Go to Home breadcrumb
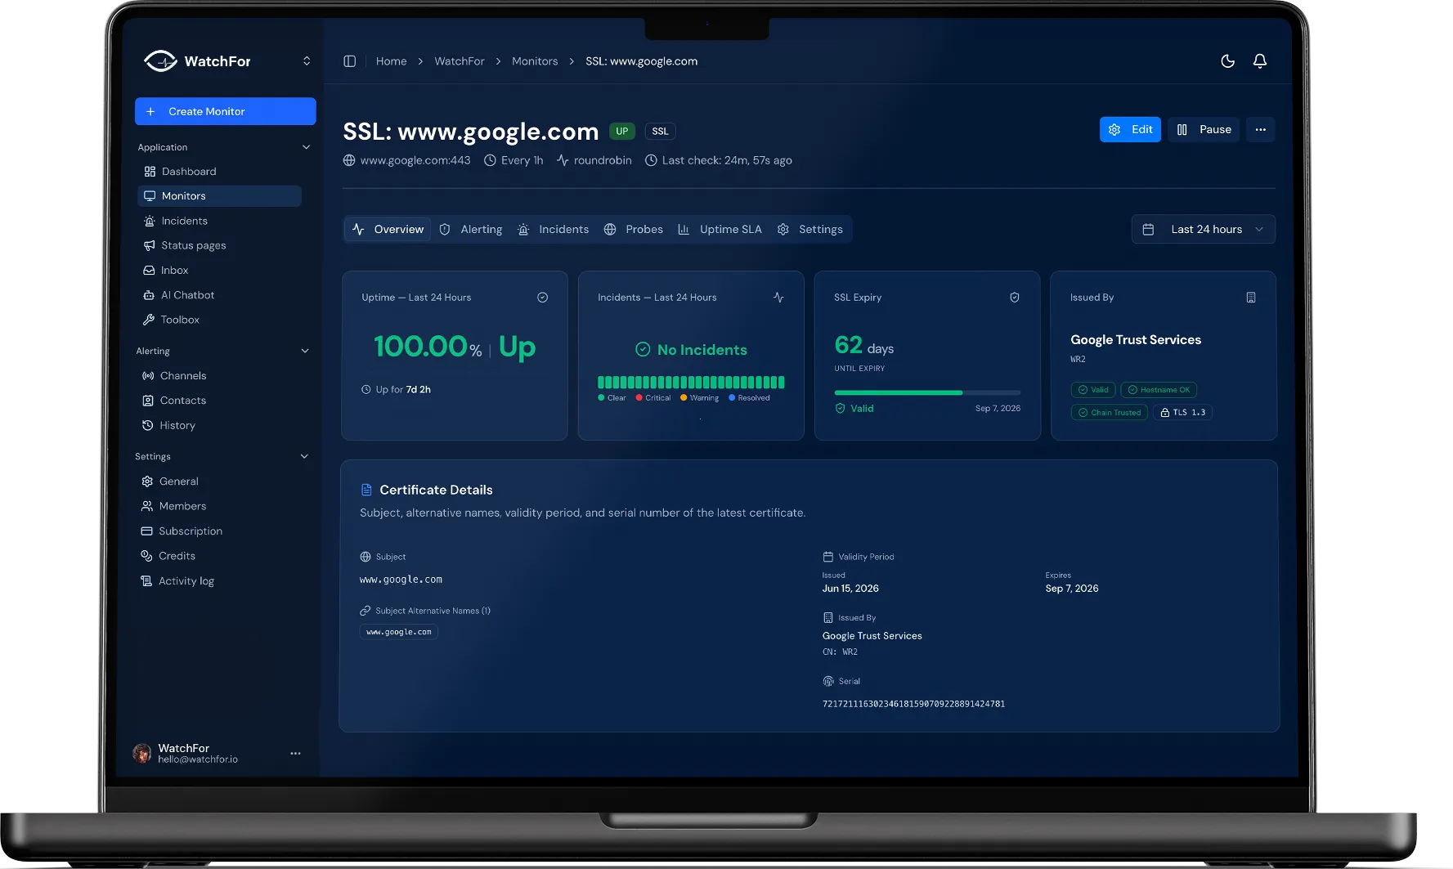Screen dimensions: 1453x869 391,61
